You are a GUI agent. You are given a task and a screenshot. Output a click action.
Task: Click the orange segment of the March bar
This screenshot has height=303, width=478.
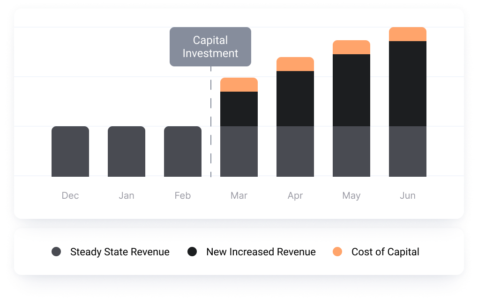[x=239, y=85]
